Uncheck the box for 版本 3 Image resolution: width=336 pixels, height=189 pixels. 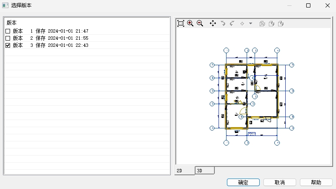8,45
